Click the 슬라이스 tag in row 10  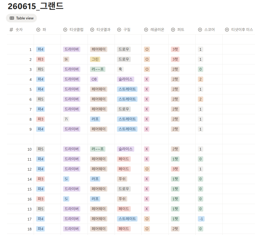(x=126, y=149)
